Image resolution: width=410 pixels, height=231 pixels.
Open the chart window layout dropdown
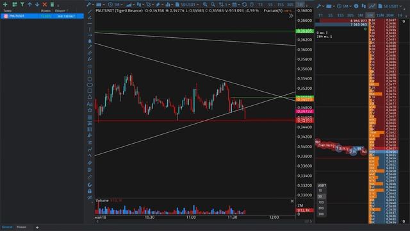click(x=100, y=4)
